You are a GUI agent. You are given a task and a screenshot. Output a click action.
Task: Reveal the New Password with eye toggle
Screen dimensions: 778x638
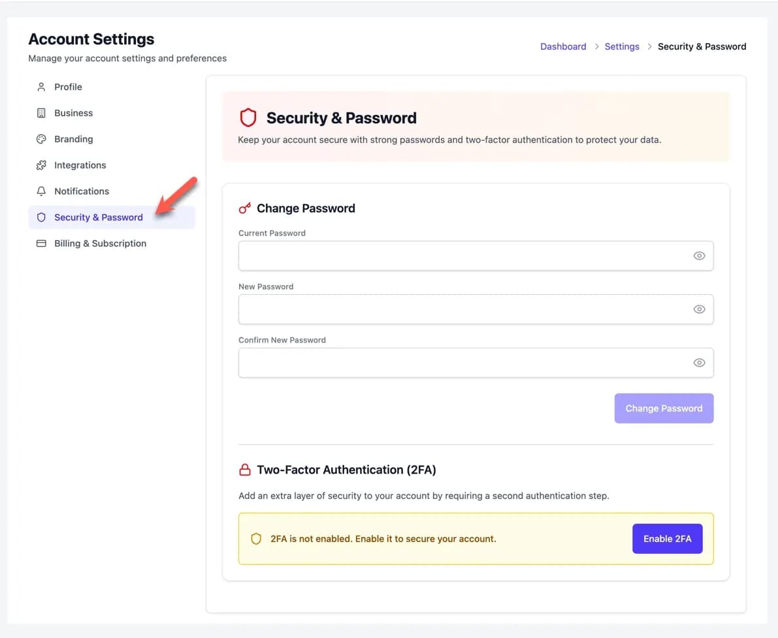click(699, 309)
